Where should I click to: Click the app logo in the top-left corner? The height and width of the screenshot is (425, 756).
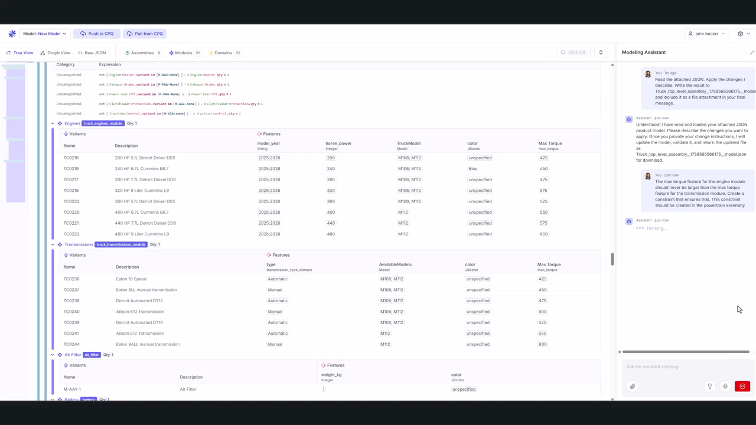pyautogui.click(x=12, y=34)
